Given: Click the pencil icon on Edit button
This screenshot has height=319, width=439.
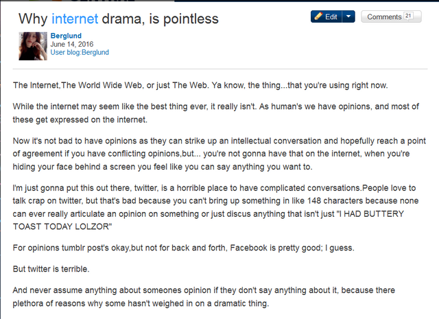Looking at the screenshot, I should (x=318, y=16).
